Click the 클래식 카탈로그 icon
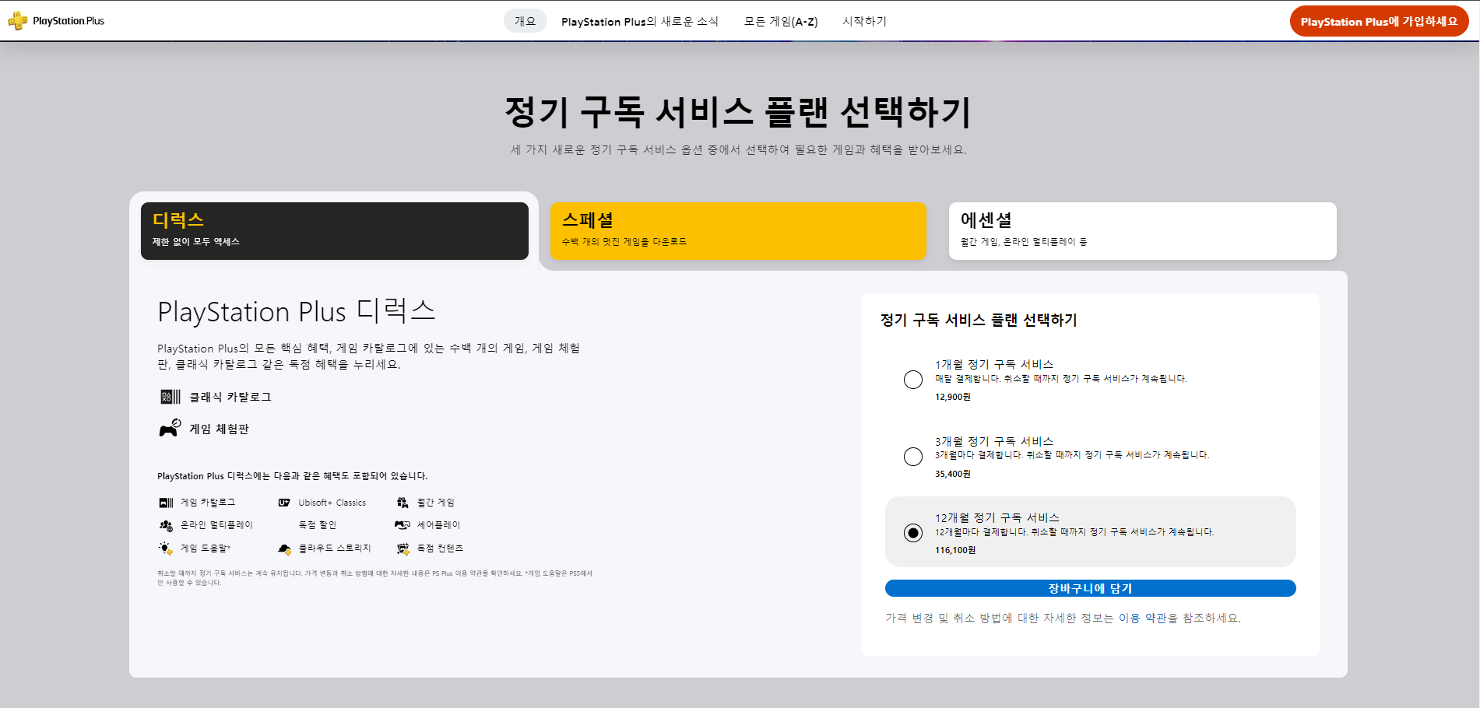 170,397
